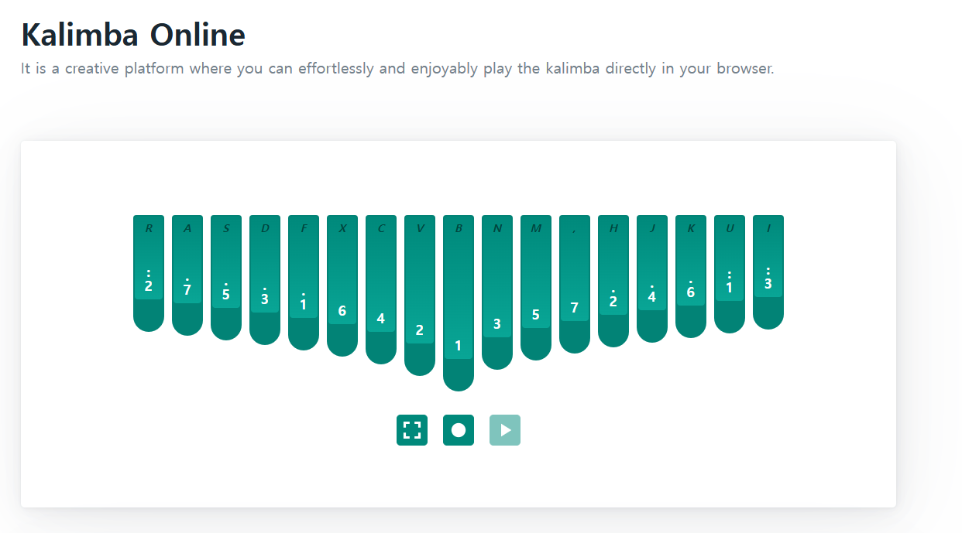This screenshot has height=533, width=962.
Task: Play the rightmost tine labeled I
Action: pos(768,272)
